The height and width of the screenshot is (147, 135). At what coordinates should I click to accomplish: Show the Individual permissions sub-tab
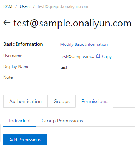[x=20, y=121]
